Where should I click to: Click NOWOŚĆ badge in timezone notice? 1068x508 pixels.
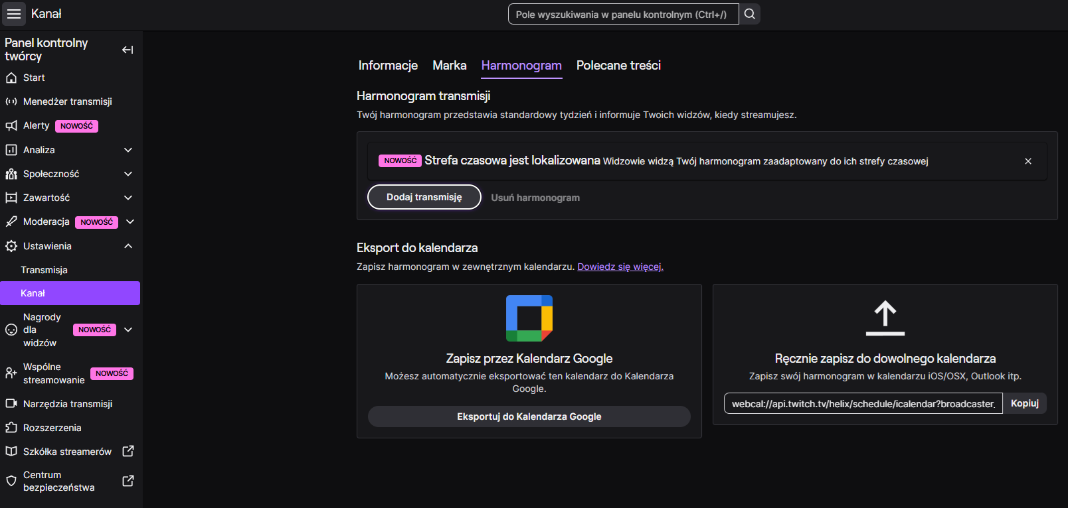(x=400, y=160)
